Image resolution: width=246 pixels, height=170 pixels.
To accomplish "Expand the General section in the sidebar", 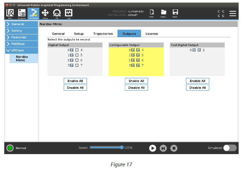I will [22, 24].
